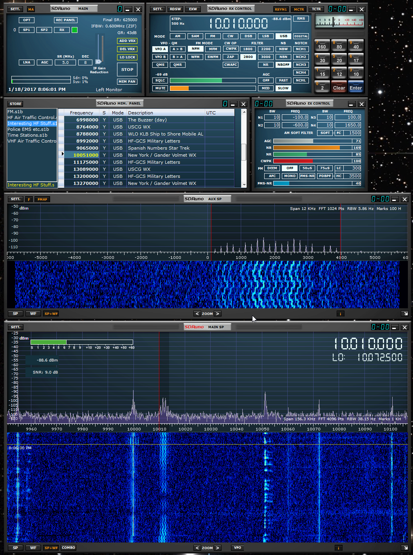Select the 10 meter band button
413x555 pixels.
[x=356, y=72]
